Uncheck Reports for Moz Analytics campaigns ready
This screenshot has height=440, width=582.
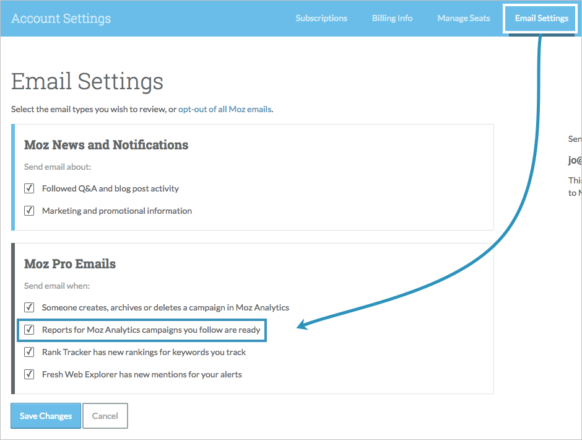pos(29,330)
